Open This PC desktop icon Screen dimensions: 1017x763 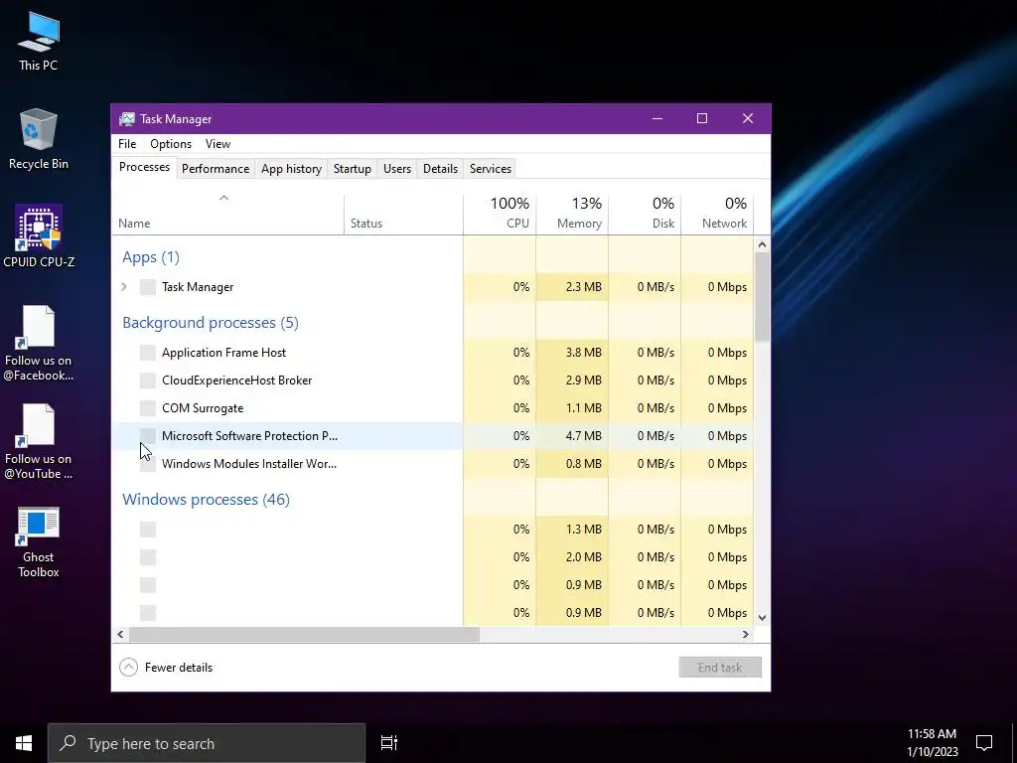tap(39, 42)
